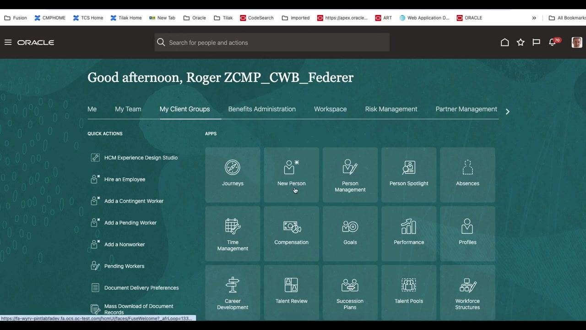Open Succession Plans app
The width and height of the screenshot is (586, 330).
point(350,292)
